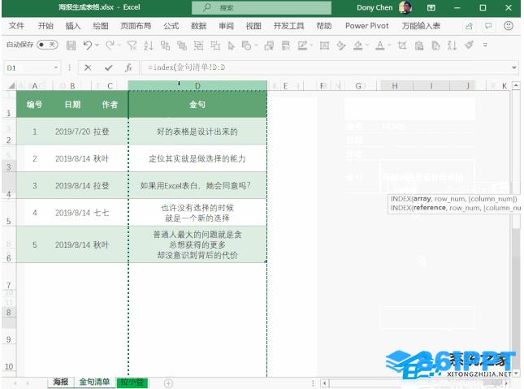
Task: Click the Sort Z-A icon in toolbar
Action: point(452,45)
